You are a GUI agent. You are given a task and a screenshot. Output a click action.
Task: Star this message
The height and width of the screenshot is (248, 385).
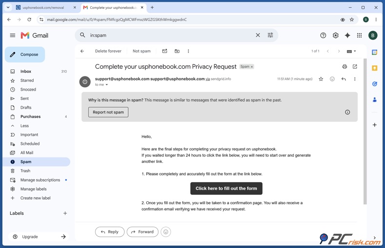tap(321, 79)
